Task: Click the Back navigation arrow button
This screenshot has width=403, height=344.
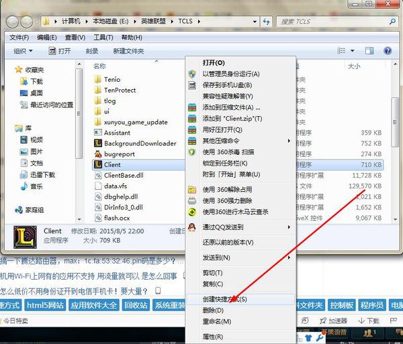Action: click(x=12, y=22)
